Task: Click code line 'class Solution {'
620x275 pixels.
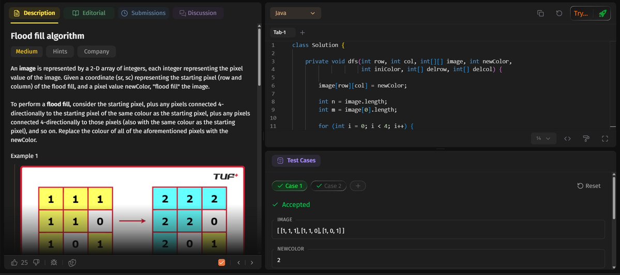Action: click(x=319, y=45)
